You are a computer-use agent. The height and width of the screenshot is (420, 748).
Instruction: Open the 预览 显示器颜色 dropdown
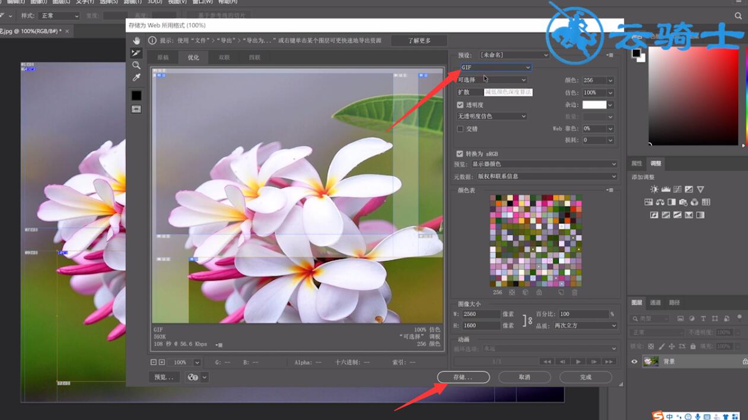tap(544, 164)
